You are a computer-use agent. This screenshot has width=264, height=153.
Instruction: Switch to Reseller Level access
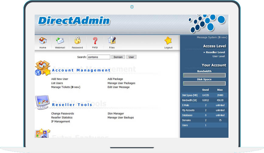pyautogui.click(x=215, y=52)
